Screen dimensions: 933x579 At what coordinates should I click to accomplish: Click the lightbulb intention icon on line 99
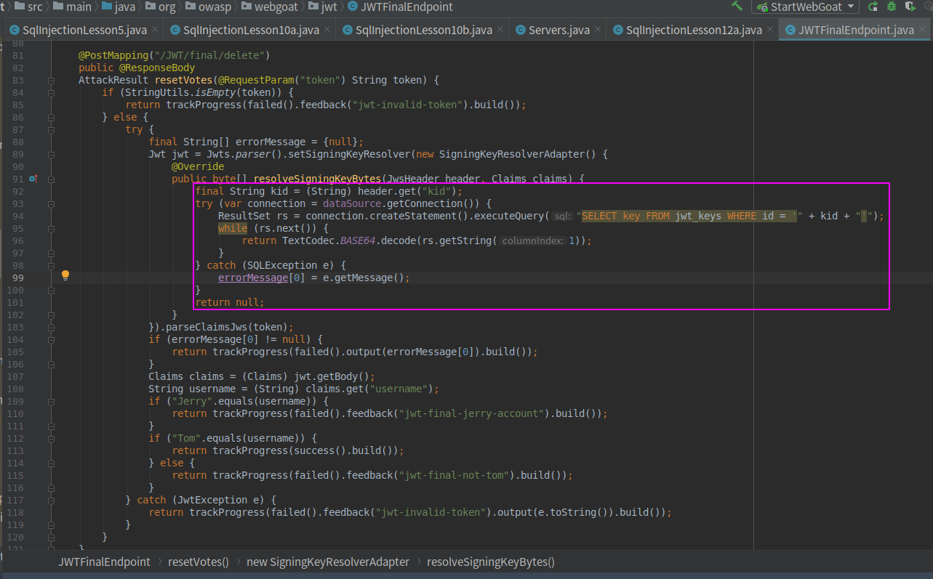tap(65, 275)
